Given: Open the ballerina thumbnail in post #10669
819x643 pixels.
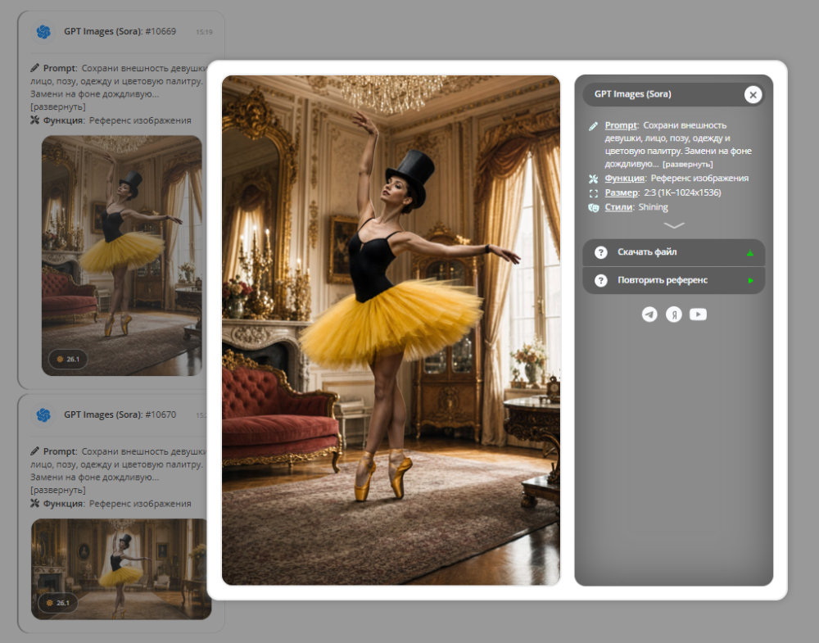Looking at the screenshot, I should pos(122,256).
